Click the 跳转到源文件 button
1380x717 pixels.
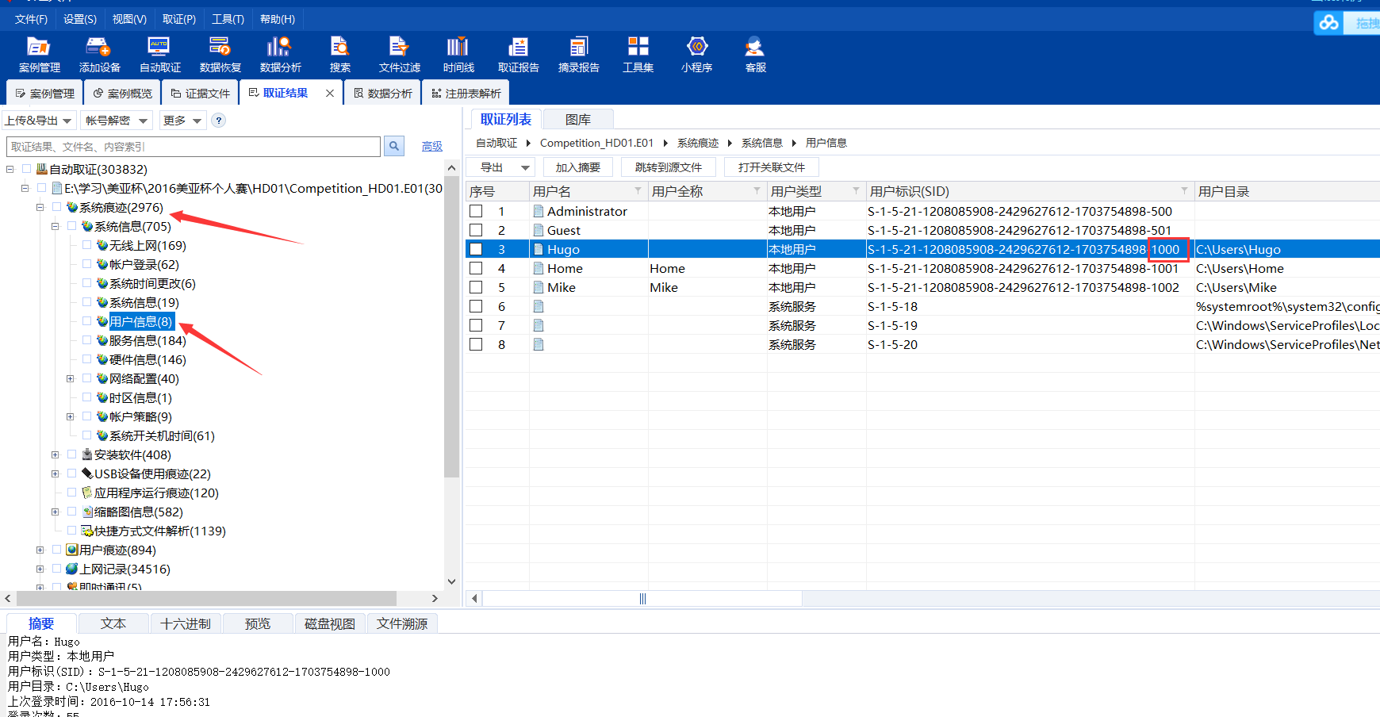[x=669, y=167]
